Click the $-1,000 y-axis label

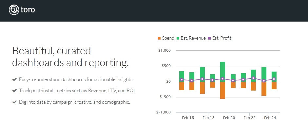pyautogui.click(x=164, y=112)
